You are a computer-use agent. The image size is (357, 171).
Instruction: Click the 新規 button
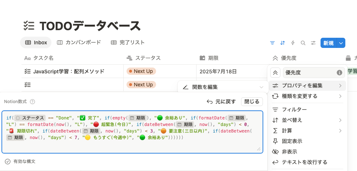pos(329,43)
